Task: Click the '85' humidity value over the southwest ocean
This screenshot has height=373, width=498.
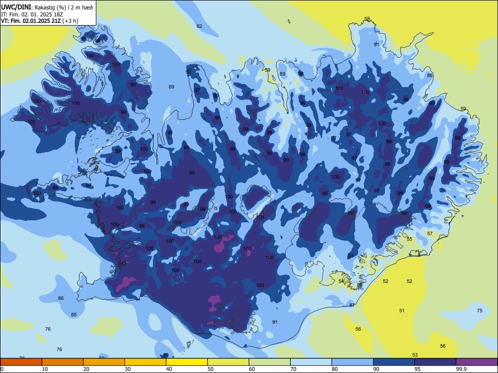Action: [x=74, y=315]
